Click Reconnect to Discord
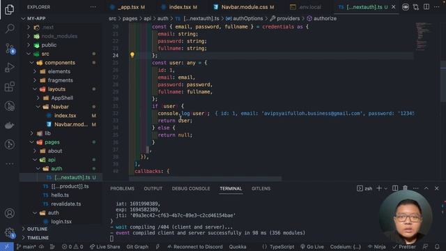The height and width of the screenshot is (251, 446). pos(195,246)
